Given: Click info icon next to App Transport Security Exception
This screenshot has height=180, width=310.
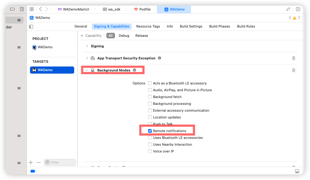Looking at the screenshot, I should (159, 58).
